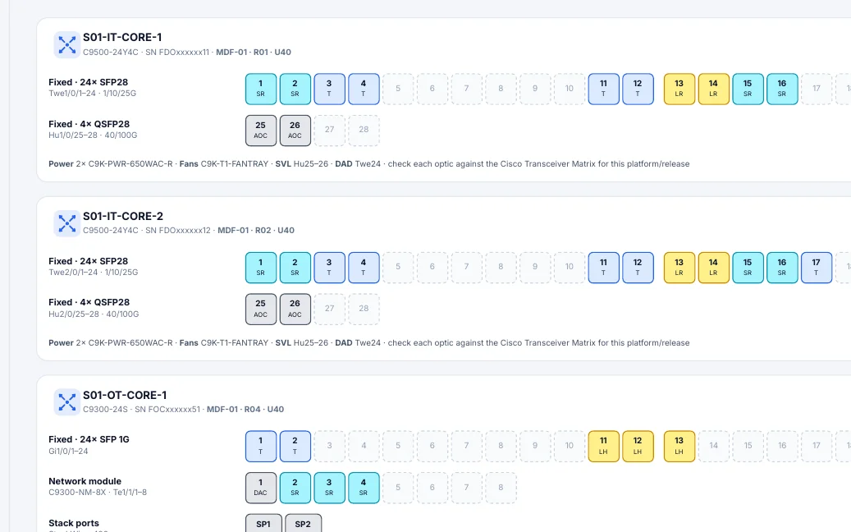851x532 pixels.
Task: Select QSFP28 port 26 AOC on S01-IT-CORE-2
Action: 295,309
